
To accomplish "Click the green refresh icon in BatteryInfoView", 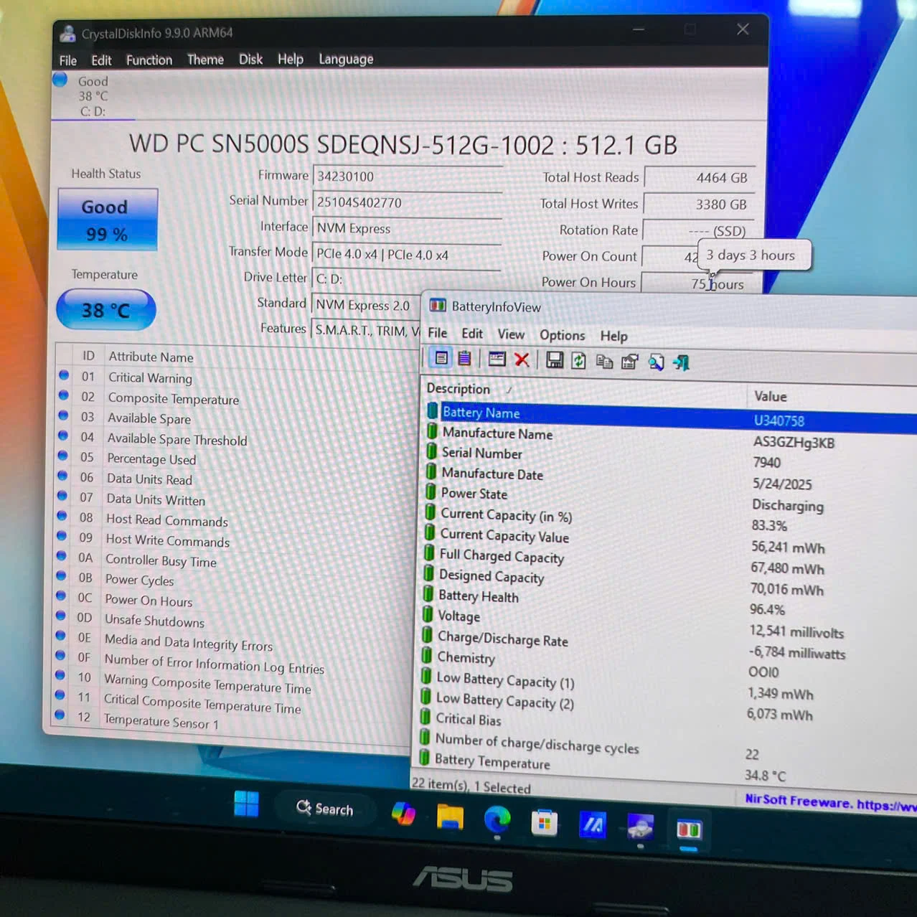I will pyautogui.click(x=578, y=361).
